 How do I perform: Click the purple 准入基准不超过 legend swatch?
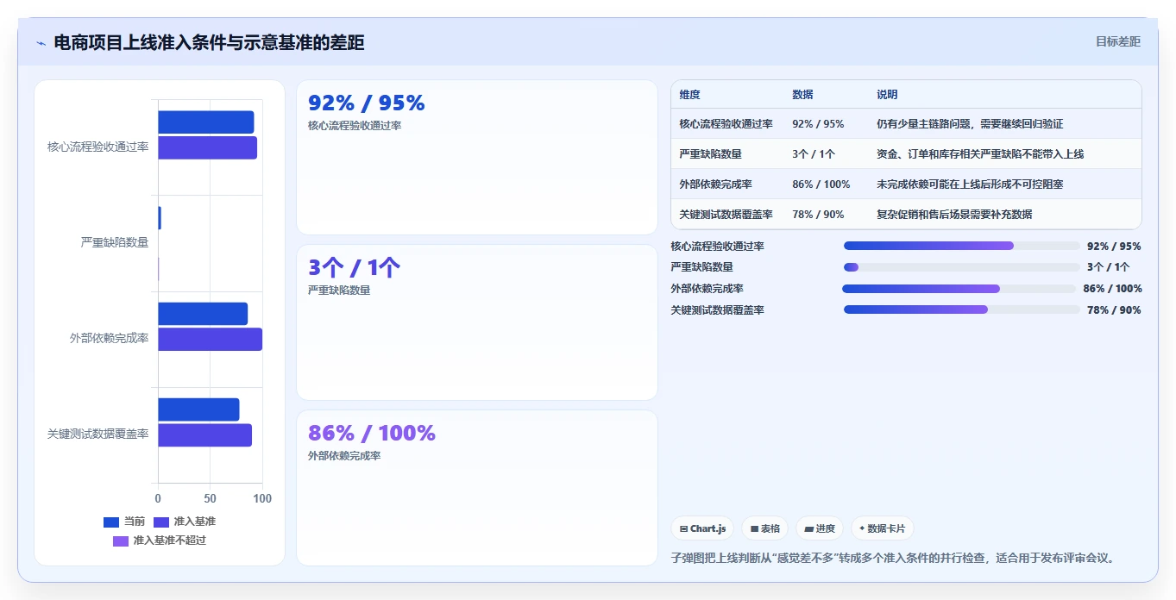121,541
